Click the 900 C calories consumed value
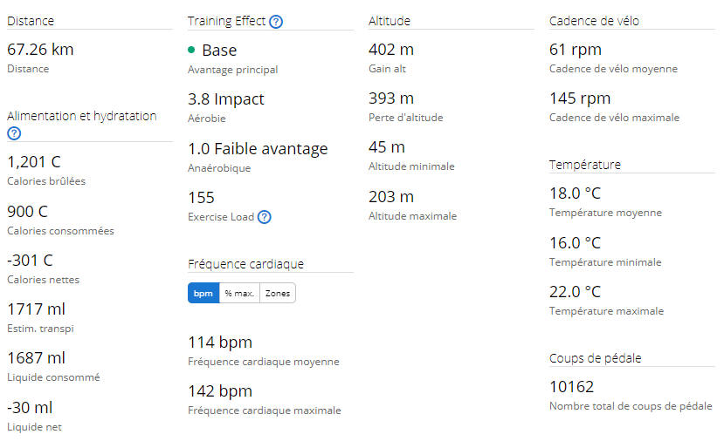Viewport: 724px width, 441px height. [27, 212]
